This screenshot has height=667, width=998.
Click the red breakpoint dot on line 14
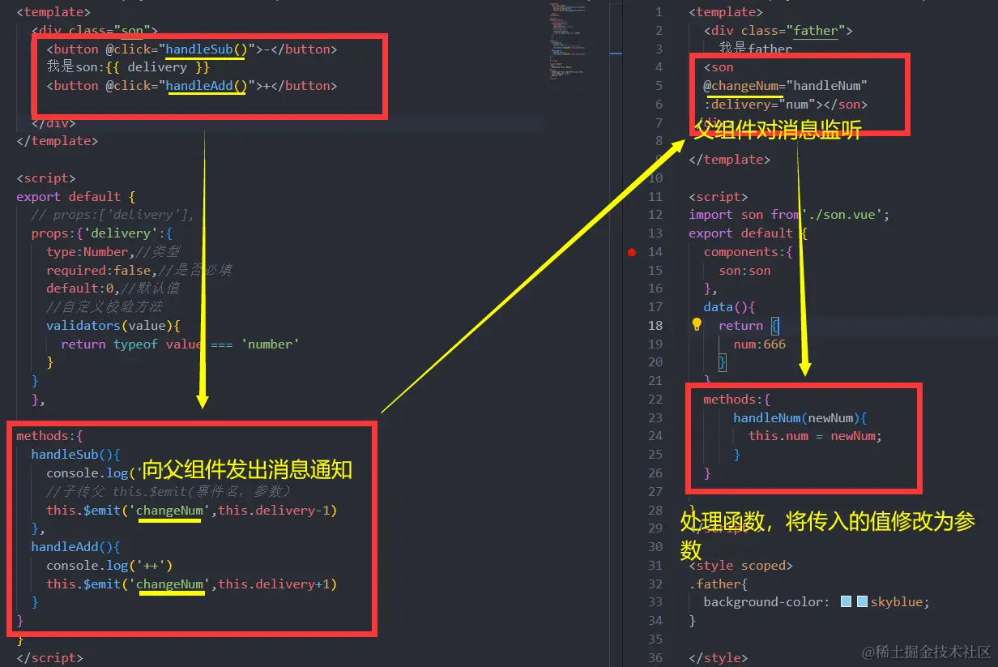point(632,252)
